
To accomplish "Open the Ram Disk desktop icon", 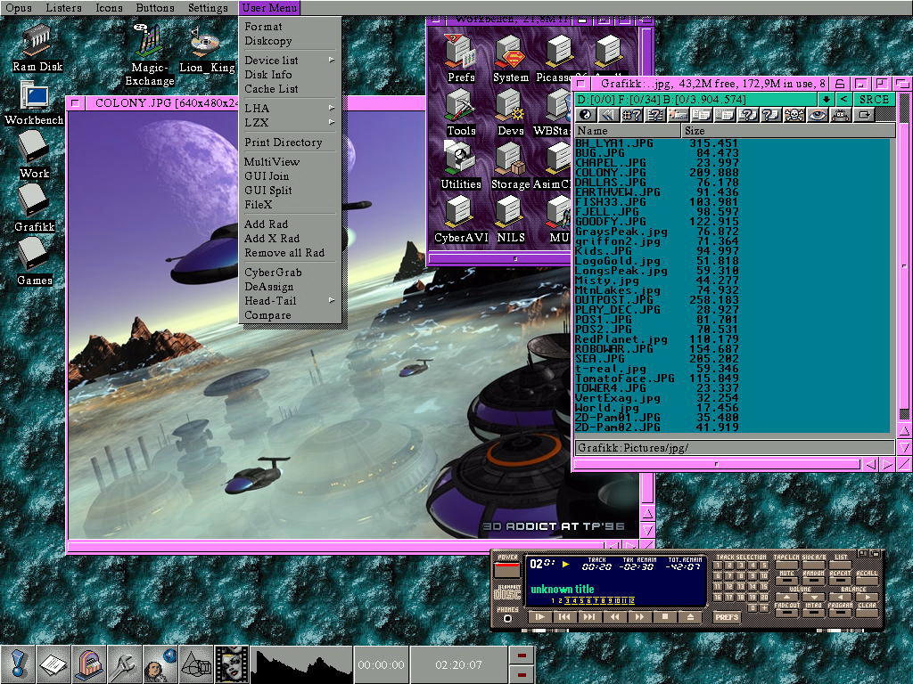I will pos(37,48).
